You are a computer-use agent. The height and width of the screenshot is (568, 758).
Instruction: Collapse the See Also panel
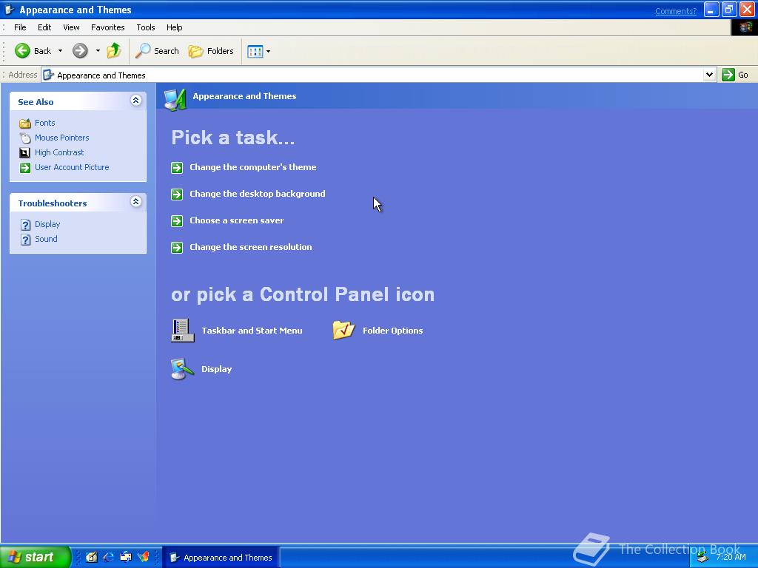pos(136,101)
